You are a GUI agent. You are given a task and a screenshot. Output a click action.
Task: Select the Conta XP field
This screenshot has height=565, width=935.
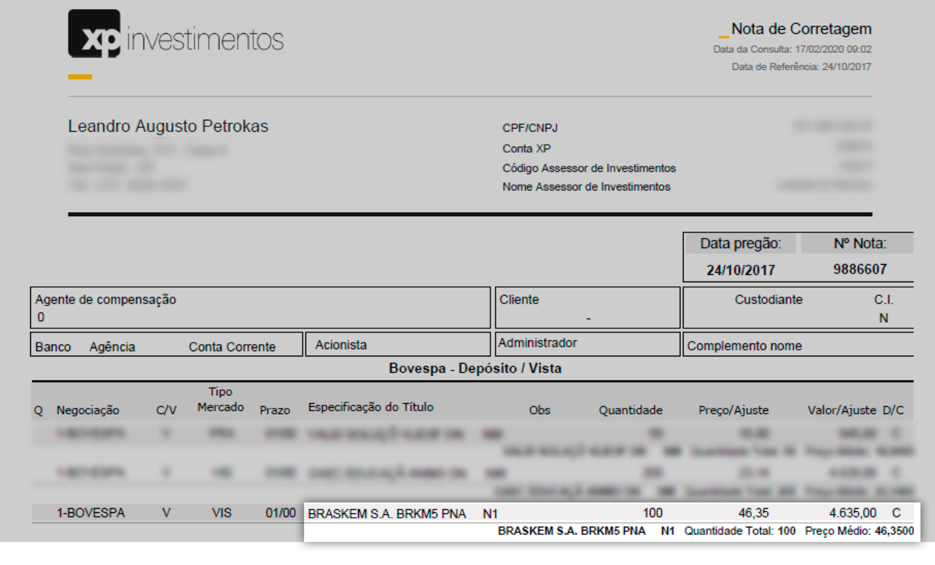pos(525,148)
